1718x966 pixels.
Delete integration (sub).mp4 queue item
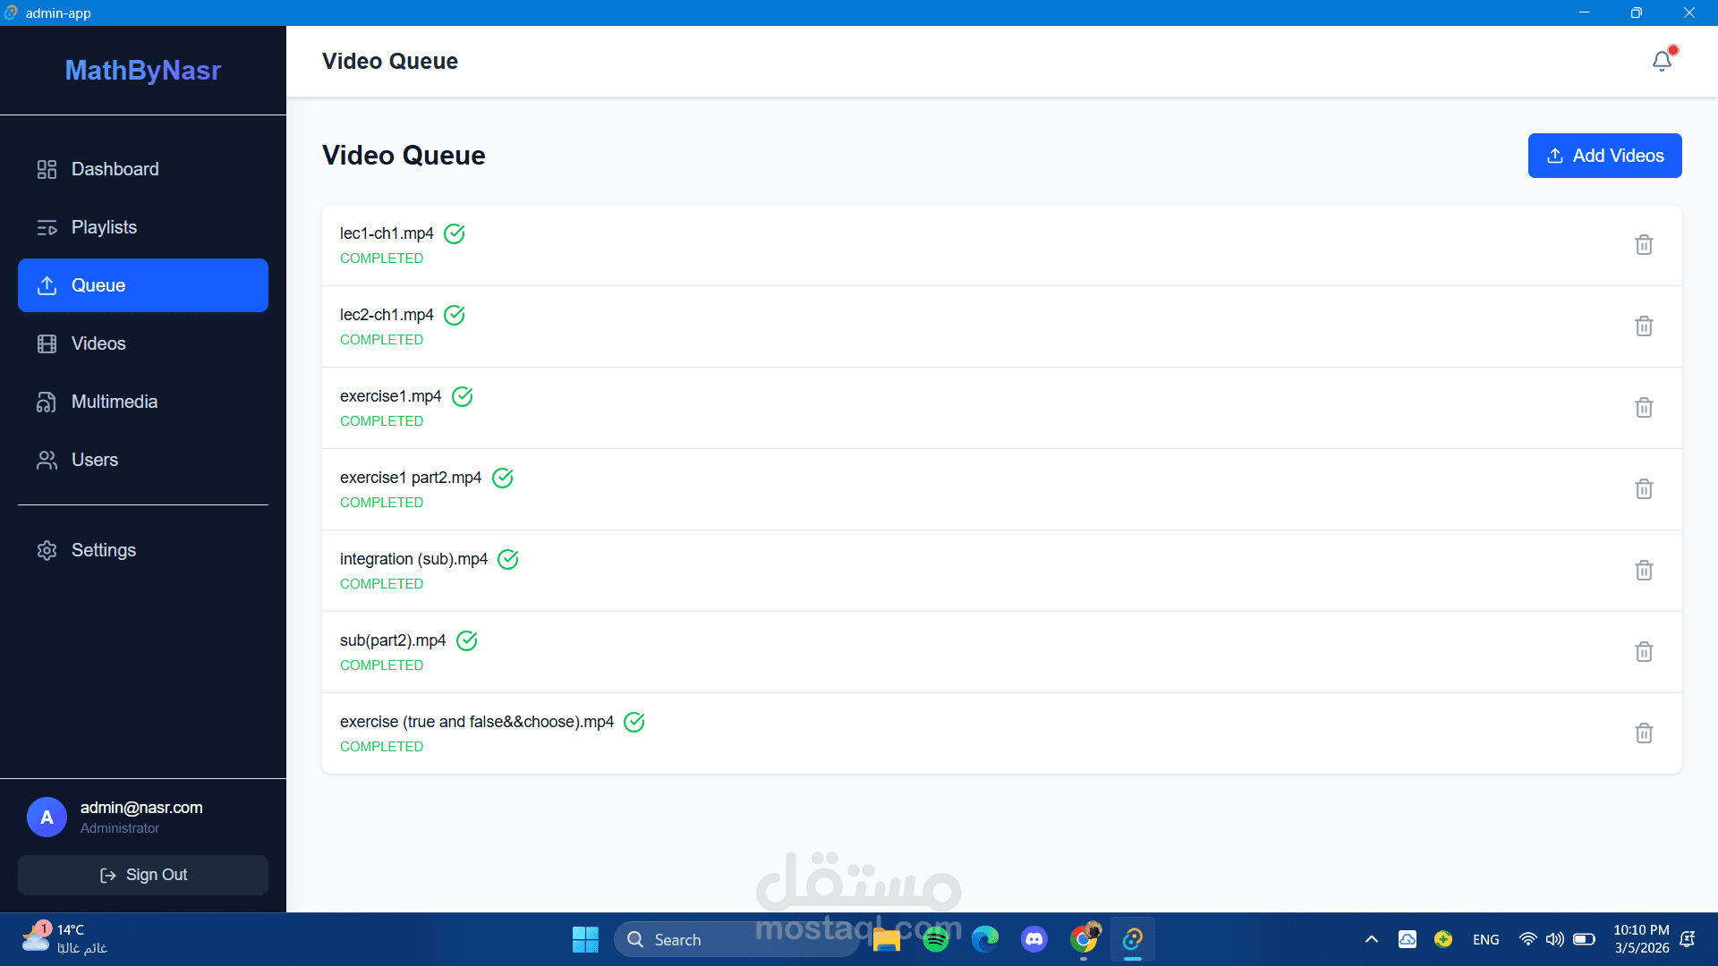pos(1644,571)
